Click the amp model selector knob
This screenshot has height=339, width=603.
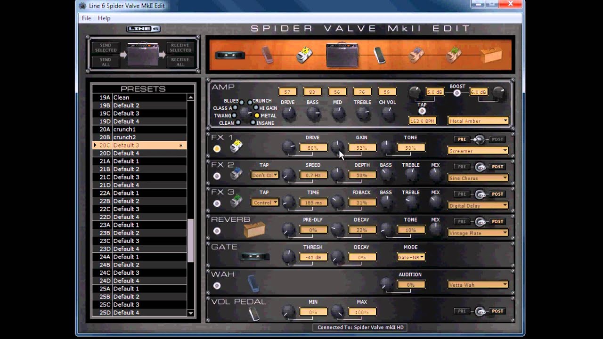(245, 113)
